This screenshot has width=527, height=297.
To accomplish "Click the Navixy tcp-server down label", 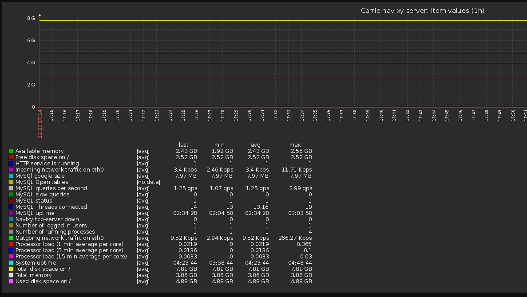I will (47, 219).
